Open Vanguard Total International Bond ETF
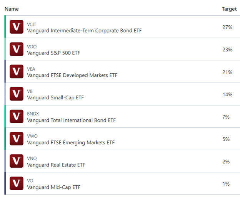 (x=71, y=120)
